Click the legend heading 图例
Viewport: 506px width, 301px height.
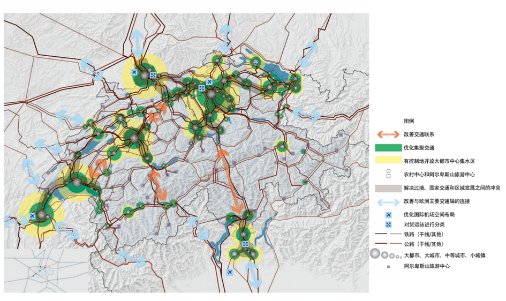[x=409, y=121]
